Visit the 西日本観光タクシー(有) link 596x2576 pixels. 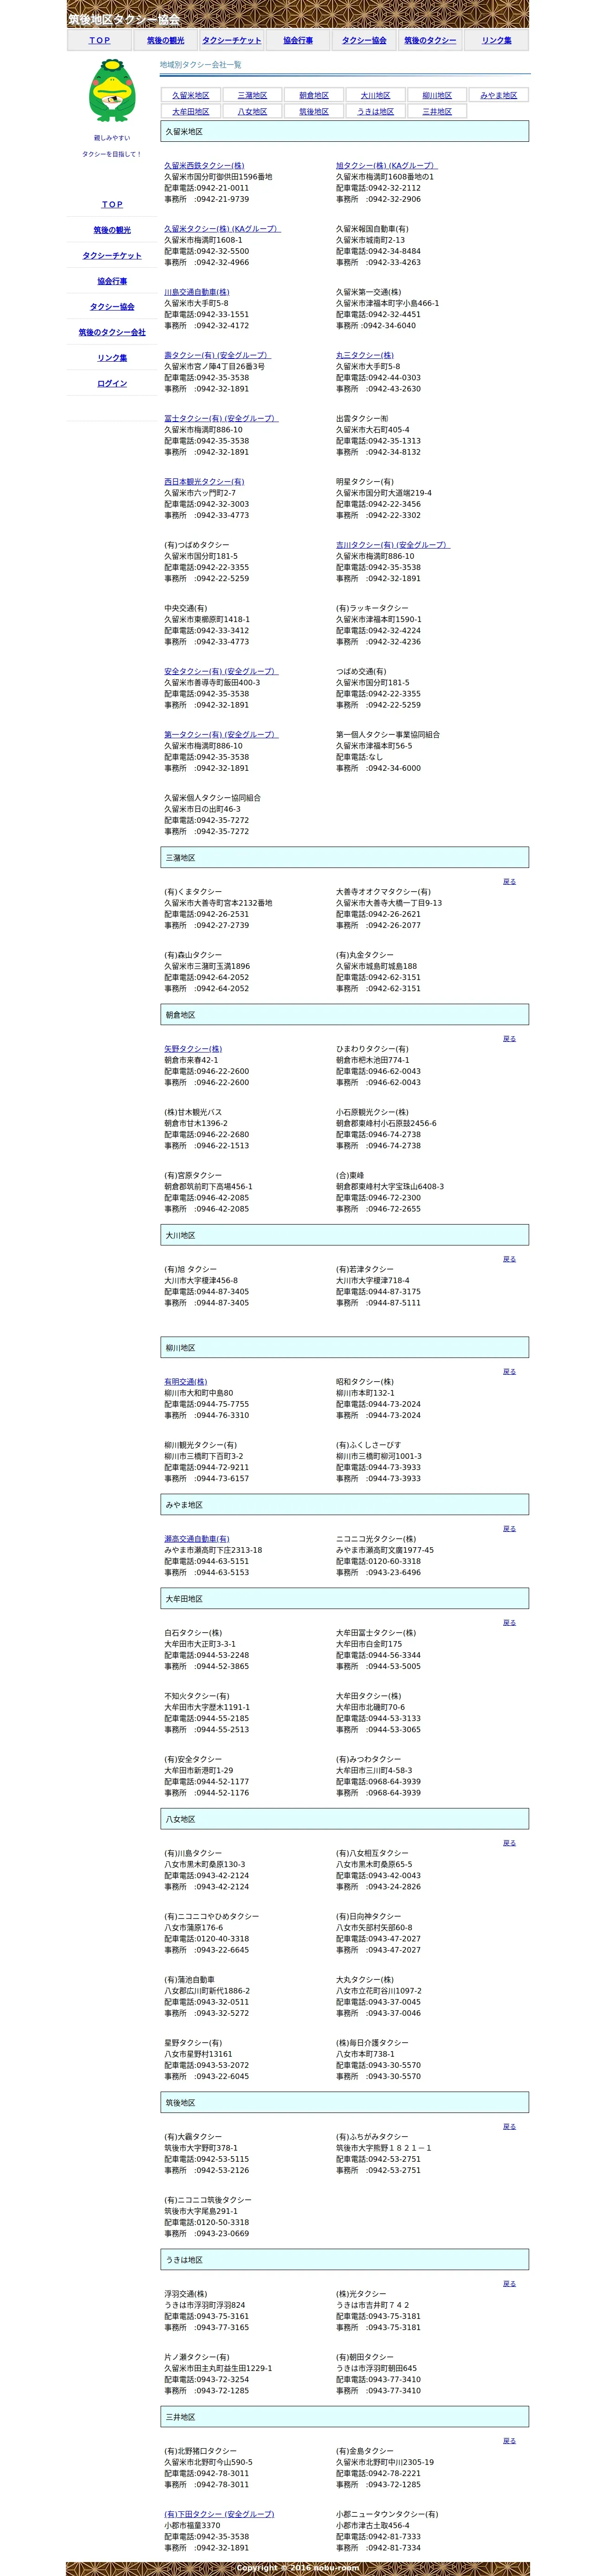(204, 481)
